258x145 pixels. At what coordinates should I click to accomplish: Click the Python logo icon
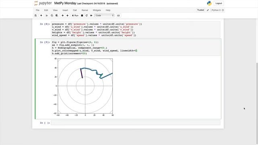click(209, 3)
